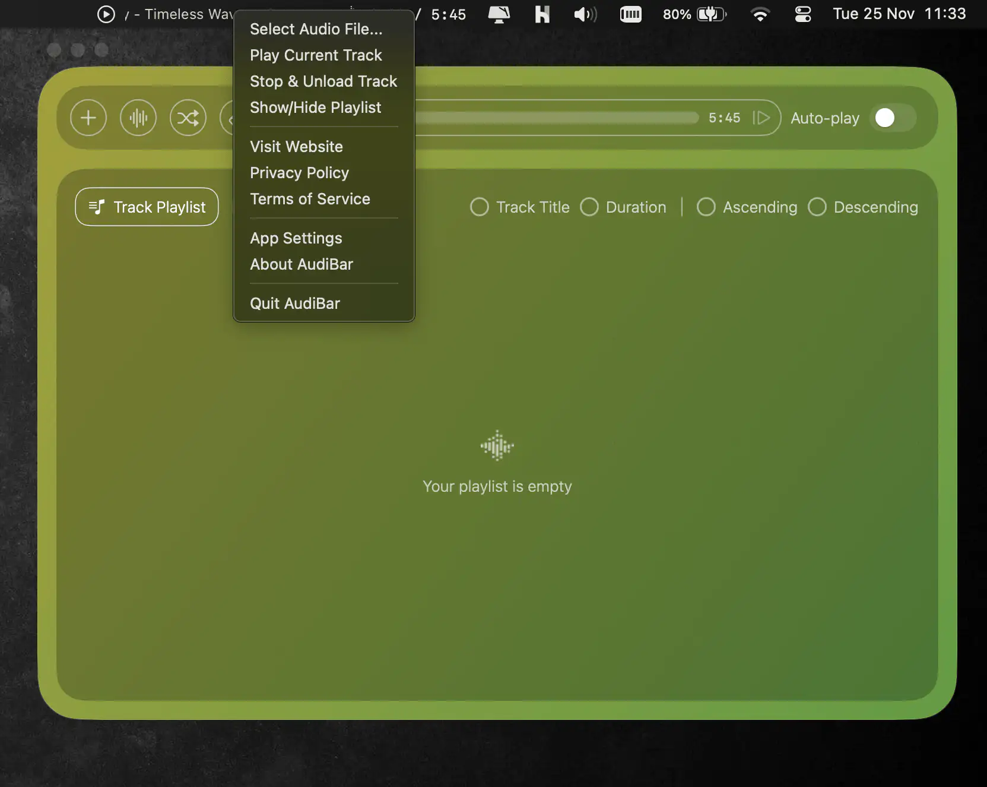Screen dimensions: 987x787
Task: Click the battery status icon
Action: pos(710,14)
